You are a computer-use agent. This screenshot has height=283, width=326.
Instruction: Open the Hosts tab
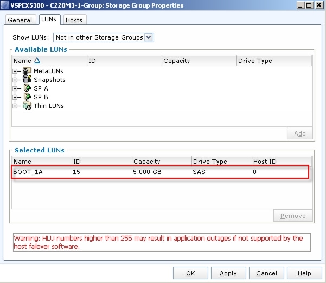(x=74, y=20)
